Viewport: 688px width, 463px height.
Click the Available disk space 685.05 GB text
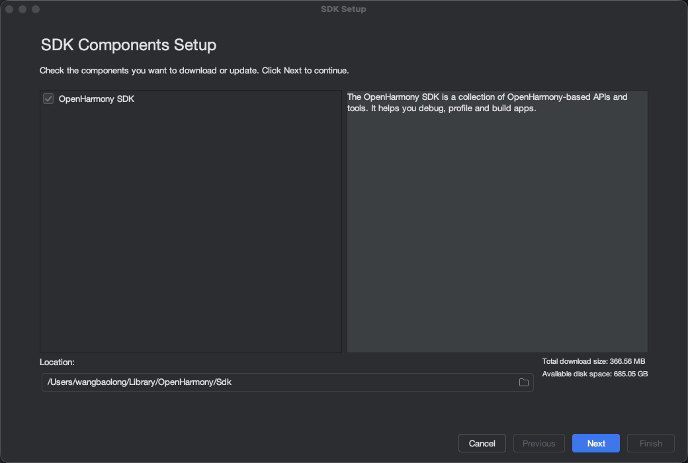(595, 374)
